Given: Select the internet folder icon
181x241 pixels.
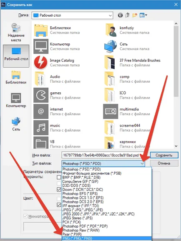Looking at the screenshot, I should pyautogui.click(x=41, y=112).
